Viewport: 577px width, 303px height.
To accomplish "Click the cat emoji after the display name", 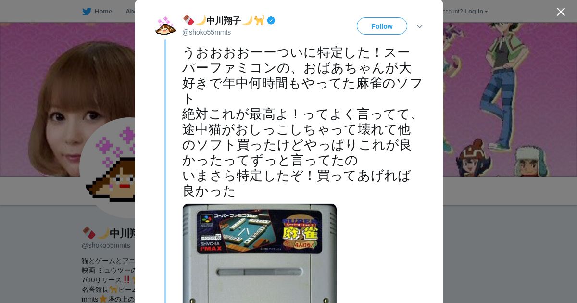I will [260, 20].
